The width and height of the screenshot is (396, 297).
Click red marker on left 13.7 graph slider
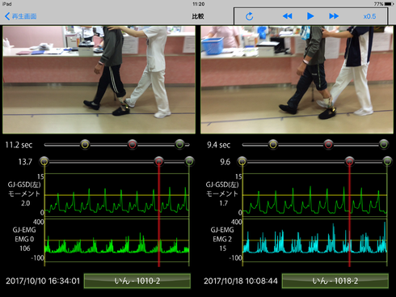tap(159, 162)
